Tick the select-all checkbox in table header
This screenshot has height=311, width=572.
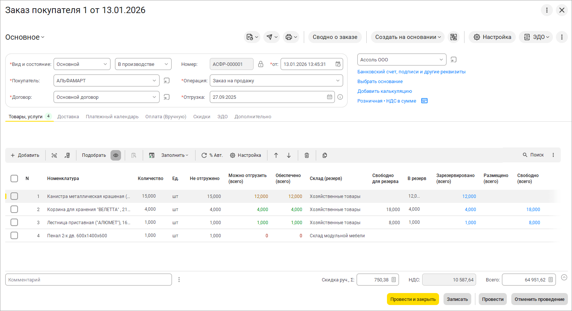[14, 179]
